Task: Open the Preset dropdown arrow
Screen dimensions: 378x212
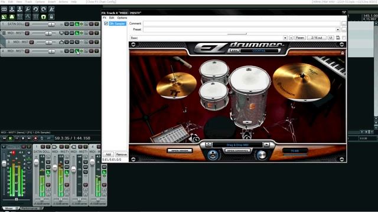Action: point(338,29)
